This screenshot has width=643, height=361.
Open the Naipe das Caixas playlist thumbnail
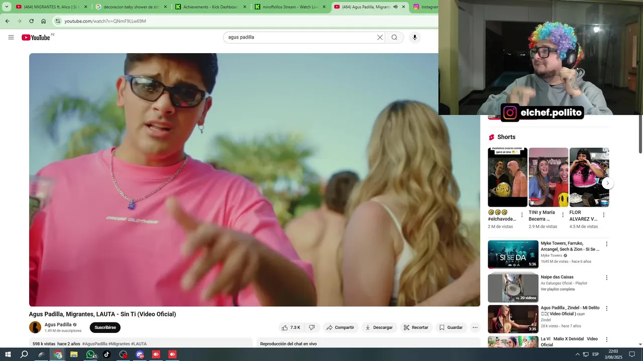point(513,288)
